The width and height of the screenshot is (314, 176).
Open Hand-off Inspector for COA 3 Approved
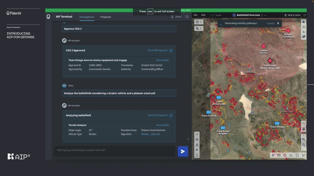click(160, 50)
